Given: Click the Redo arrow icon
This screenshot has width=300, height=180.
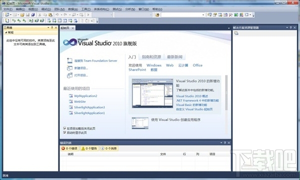Looking at the screenshot, I should coord(65,14).
